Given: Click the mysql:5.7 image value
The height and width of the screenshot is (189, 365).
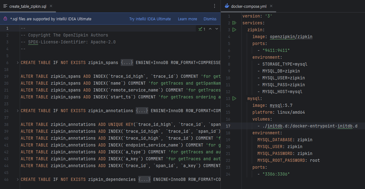Looking at the screenshot, I should (x=281, y=106).
